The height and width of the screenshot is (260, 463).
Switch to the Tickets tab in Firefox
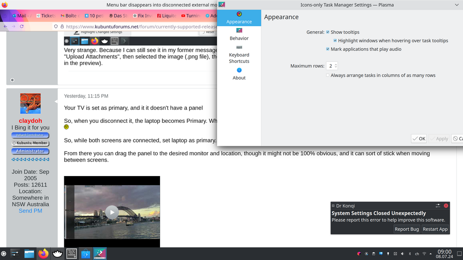tap(46, 16)
